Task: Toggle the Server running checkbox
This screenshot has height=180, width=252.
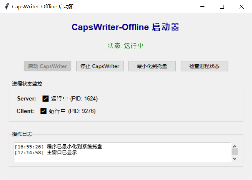Action: [x=46, y=99]
